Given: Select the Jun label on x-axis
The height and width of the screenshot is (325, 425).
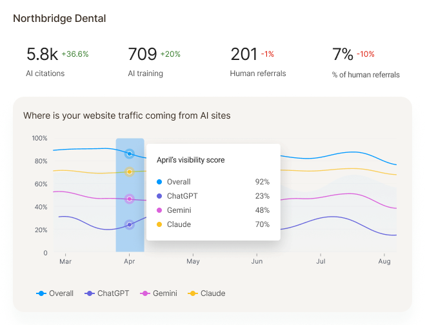Looking at the screenshot, I should [257, 261].
